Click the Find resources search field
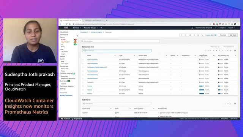The width and height of the screenshot is (243, 137). click(117, 51)
